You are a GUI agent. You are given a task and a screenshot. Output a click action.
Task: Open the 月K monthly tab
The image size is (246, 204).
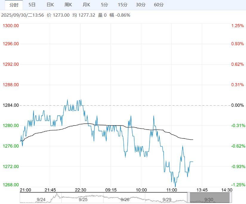pos(86,5)
